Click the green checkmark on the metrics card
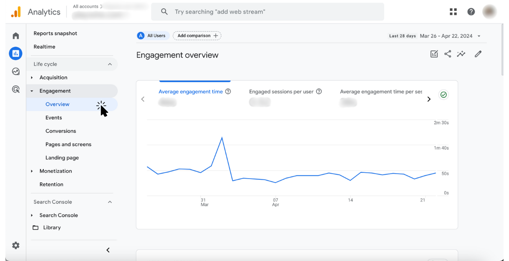Image resolution: width=509 pixels, height=261 pixels. 443,94
